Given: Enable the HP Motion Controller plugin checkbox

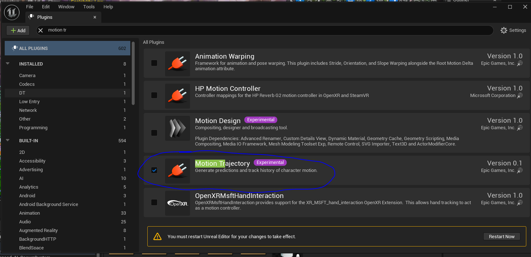Looking at the screenshot, I should point(154,95).
